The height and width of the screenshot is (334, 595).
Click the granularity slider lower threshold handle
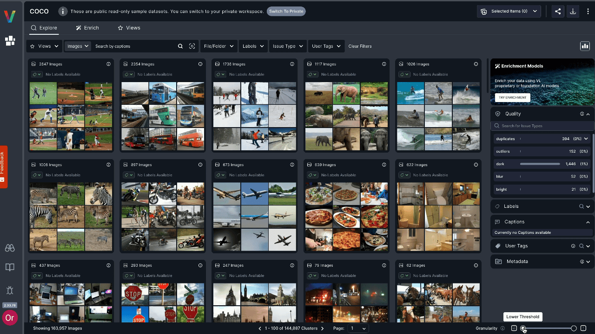(523, 328)
